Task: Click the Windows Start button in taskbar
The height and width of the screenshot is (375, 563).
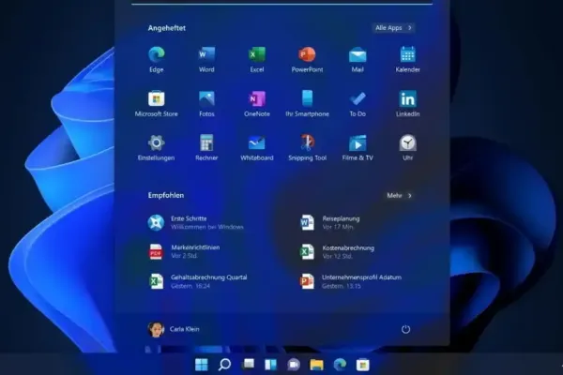Action: pyautogui.click(x=201, y=365)
